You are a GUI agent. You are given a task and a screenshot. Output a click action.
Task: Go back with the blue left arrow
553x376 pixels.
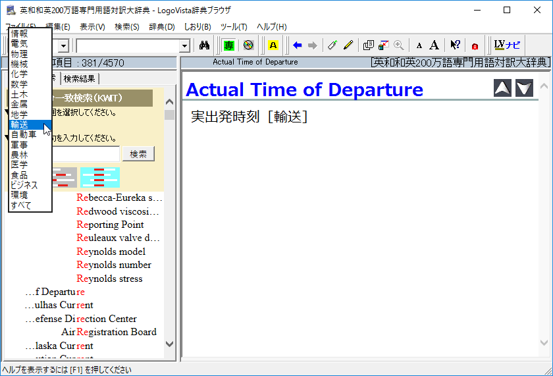298,45
